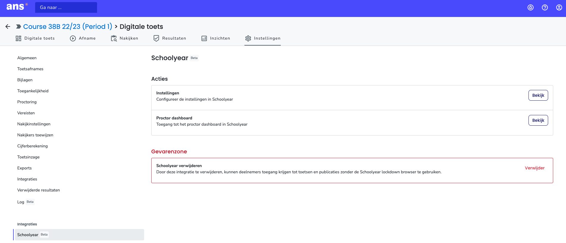566x243 pixels.
Task: Click the 'Proctor dashboard' row title
Action: [x=174, y=118]
